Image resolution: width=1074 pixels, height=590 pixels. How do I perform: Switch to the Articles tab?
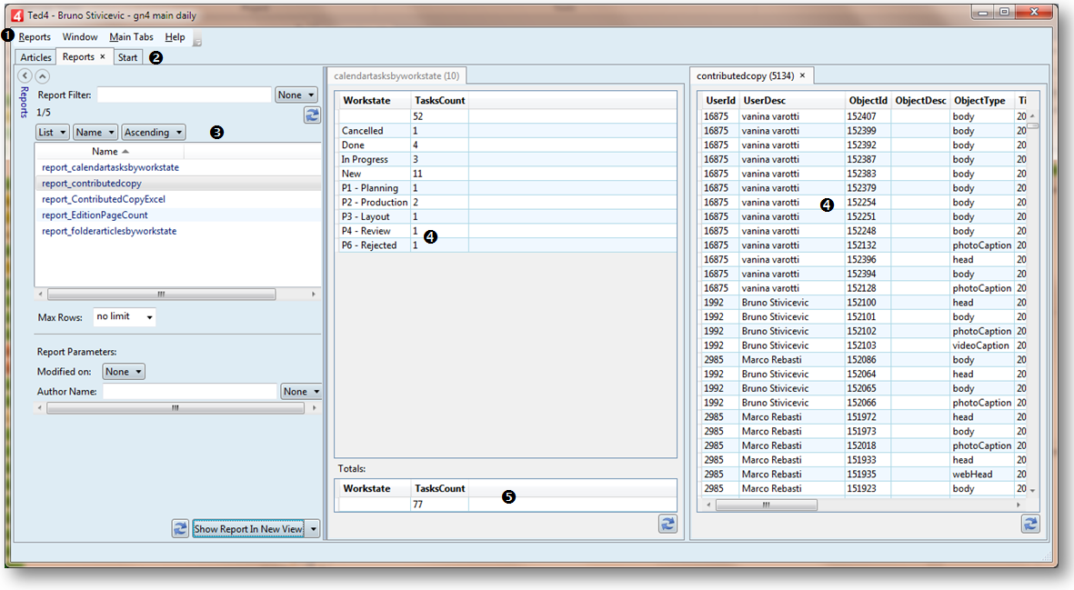click(x=35, y=57)
